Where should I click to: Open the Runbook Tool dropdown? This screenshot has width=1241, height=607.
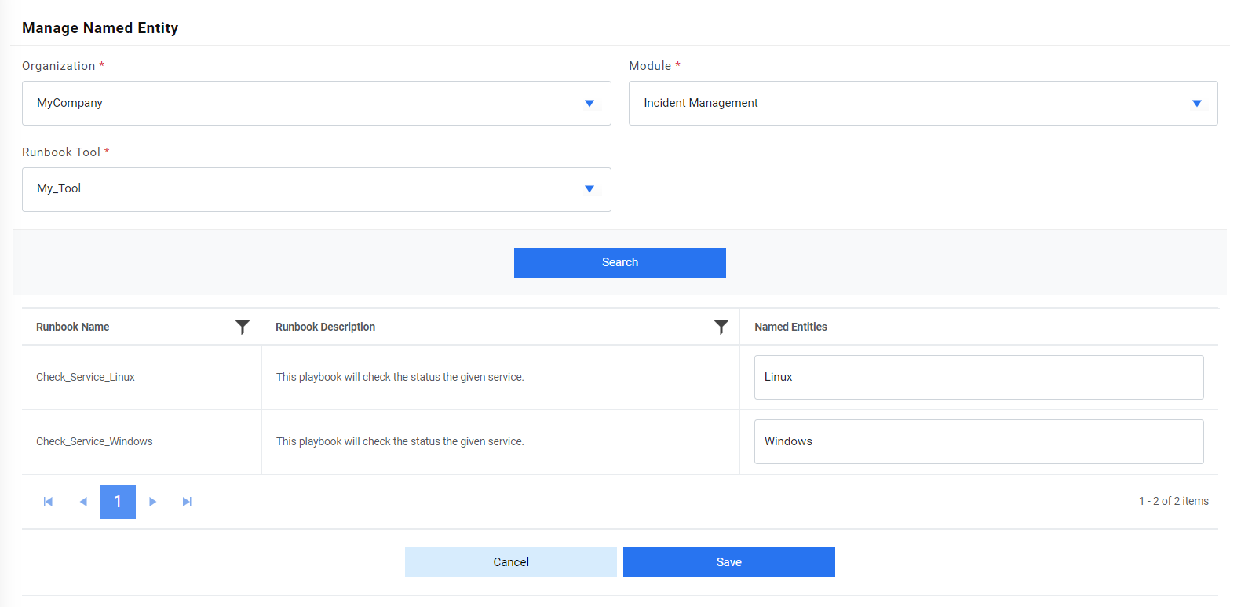(316, 189)
